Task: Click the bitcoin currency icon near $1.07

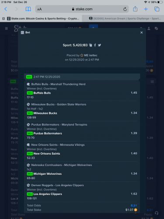Action: [136, 210]
